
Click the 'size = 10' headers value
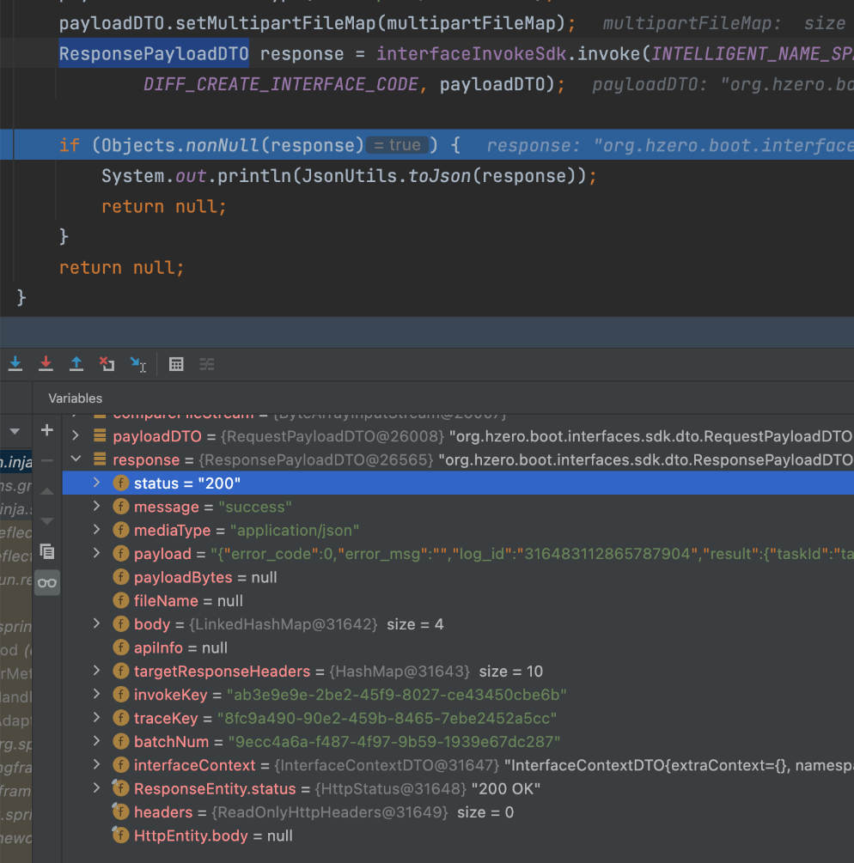click(x=511, y=672)
